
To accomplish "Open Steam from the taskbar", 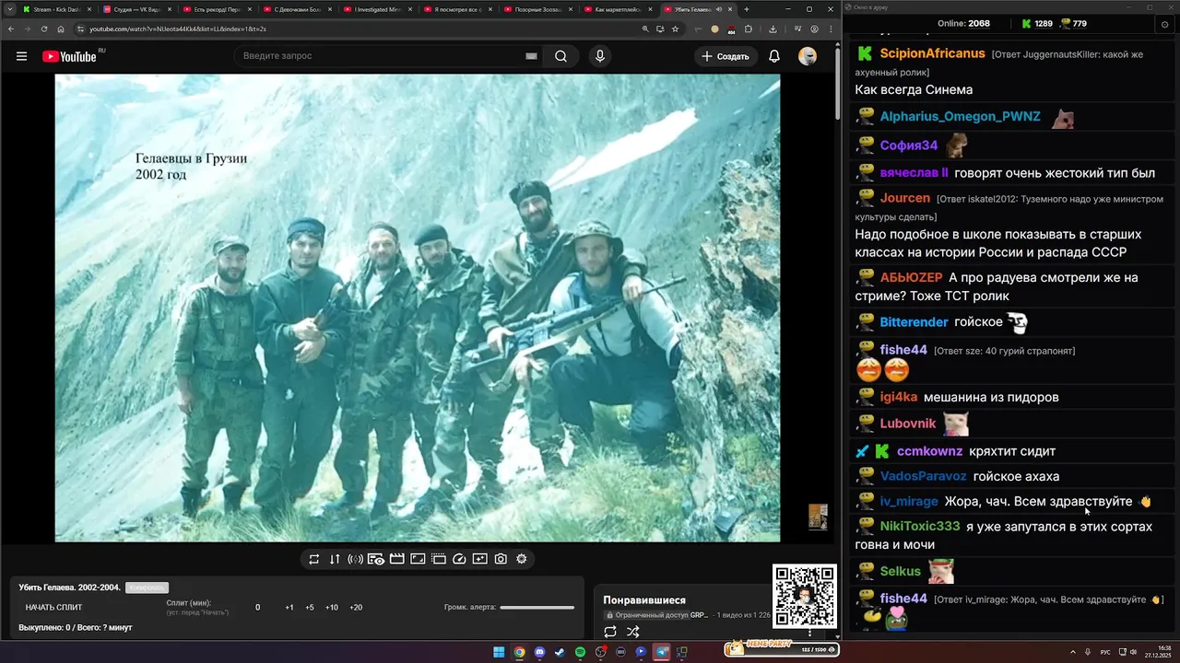I will pyautogui.click(x=560, y=652).
